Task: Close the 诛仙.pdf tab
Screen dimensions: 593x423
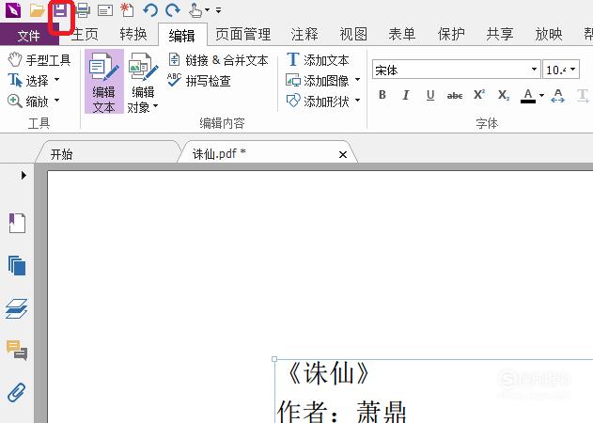Action: (343, 154)
